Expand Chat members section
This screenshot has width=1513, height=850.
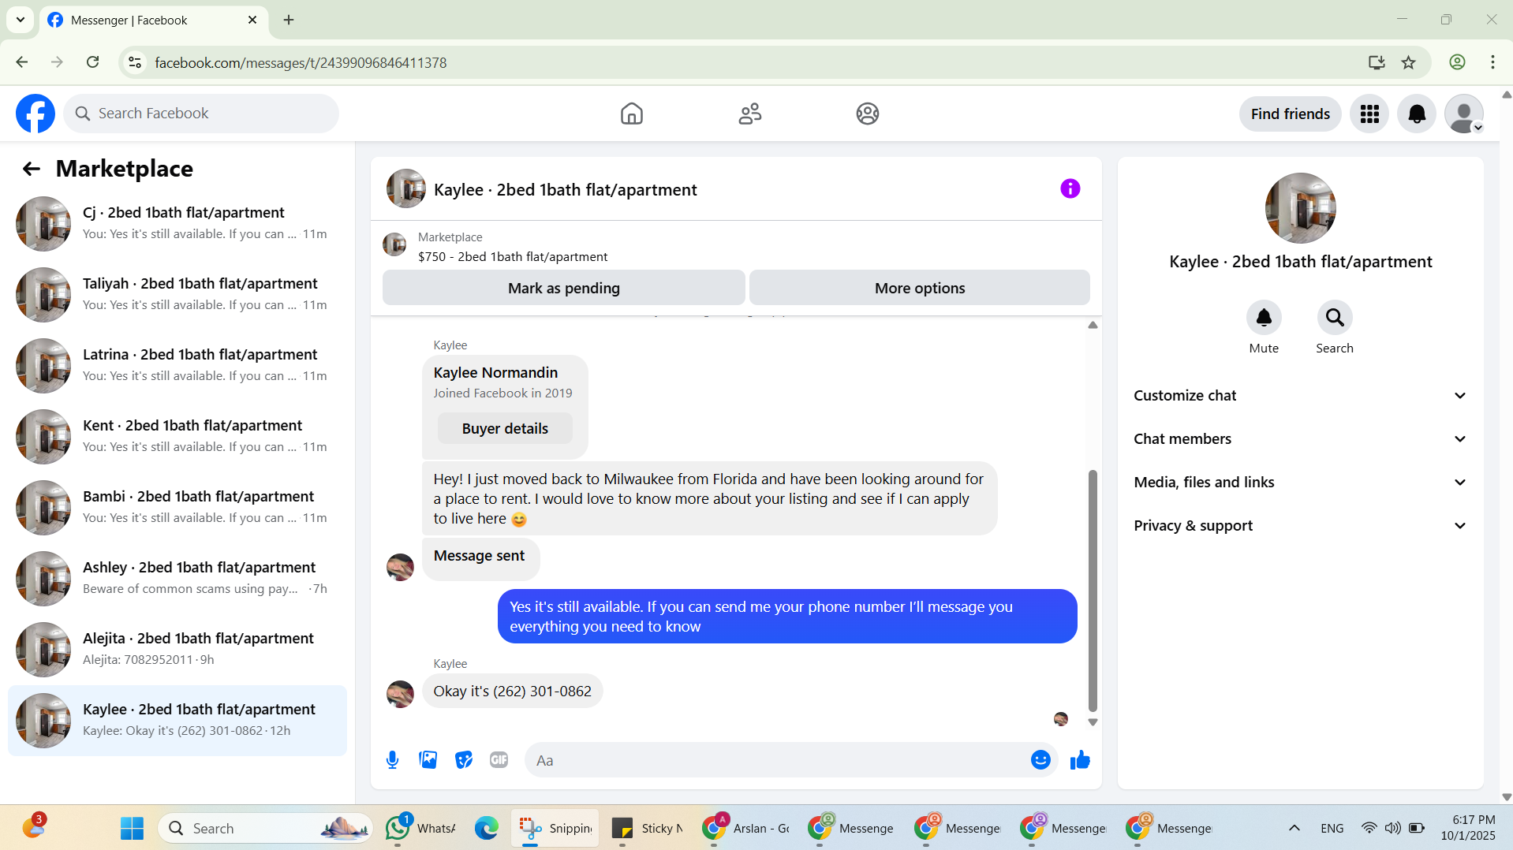pos(1301,439)
